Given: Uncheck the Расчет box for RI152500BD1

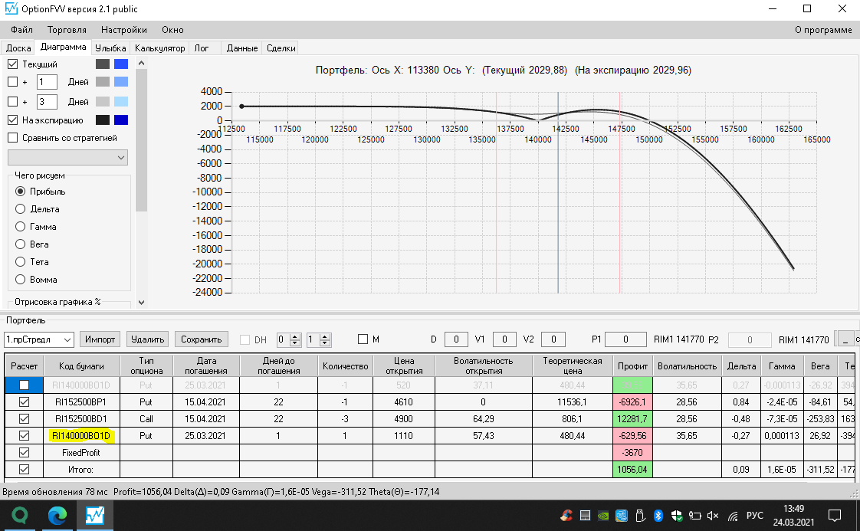Looking at the screenshot, I should pyautogui.click(x=24, y=418).
